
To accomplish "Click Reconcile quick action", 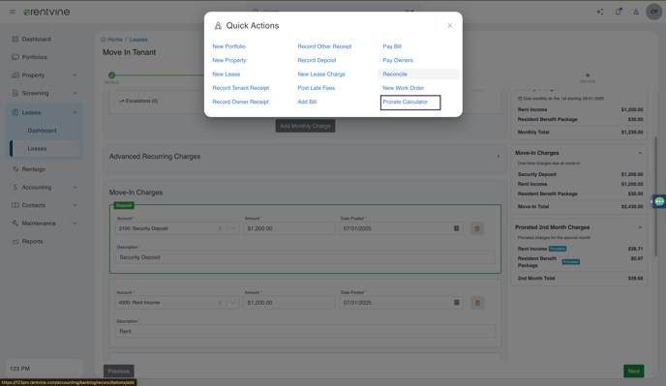I will coord(395,74).
